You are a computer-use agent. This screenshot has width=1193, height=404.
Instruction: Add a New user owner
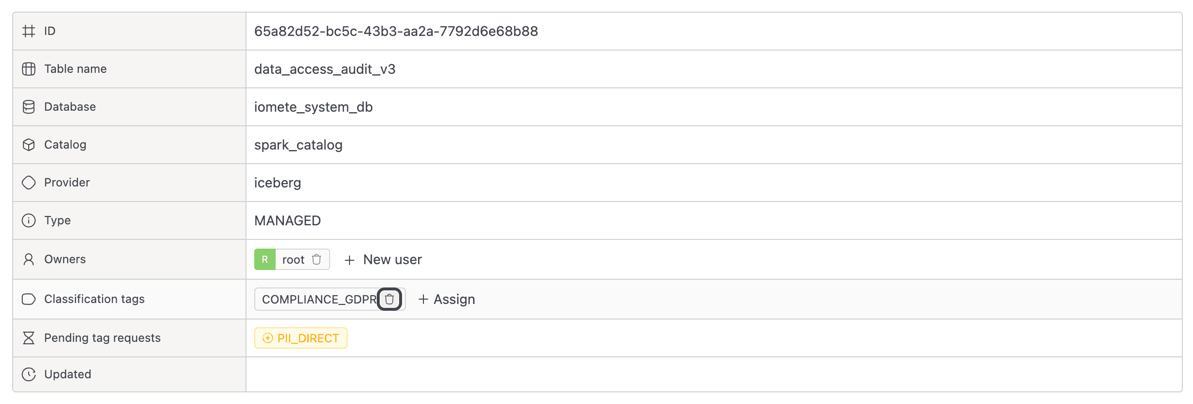tap(383, 260)
